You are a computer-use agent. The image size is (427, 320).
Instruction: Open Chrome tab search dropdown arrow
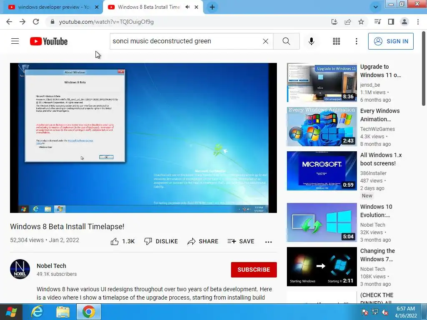click(376, 7)
